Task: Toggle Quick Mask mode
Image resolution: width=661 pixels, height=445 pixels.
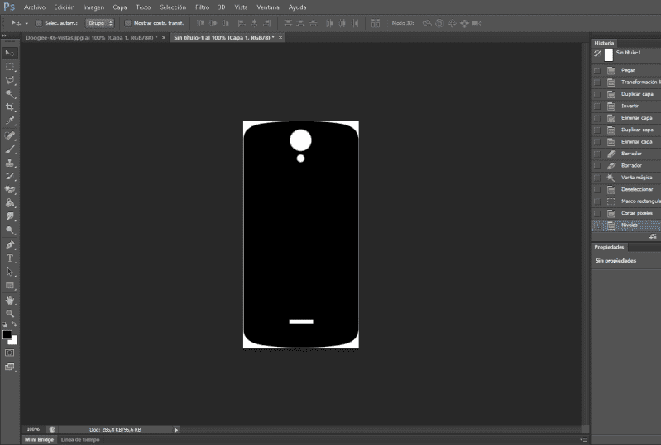Action: 10,353
